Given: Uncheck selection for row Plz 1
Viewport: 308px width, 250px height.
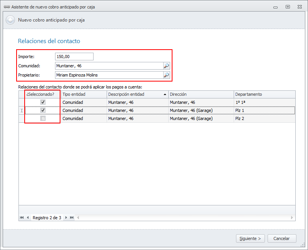Looking at the screenshot, I should (x=43, y=110).
